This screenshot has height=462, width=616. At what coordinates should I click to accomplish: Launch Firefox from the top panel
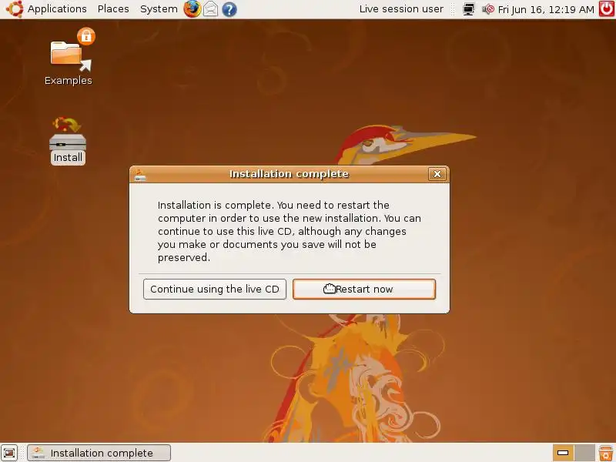pos(192,9)
